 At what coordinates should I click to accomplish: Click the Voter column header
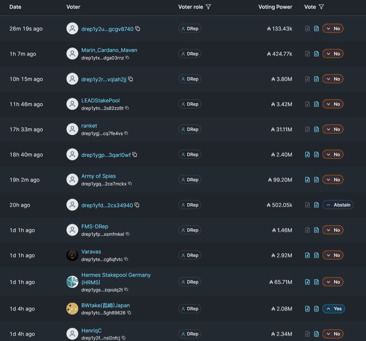click(x=73, y=7)
